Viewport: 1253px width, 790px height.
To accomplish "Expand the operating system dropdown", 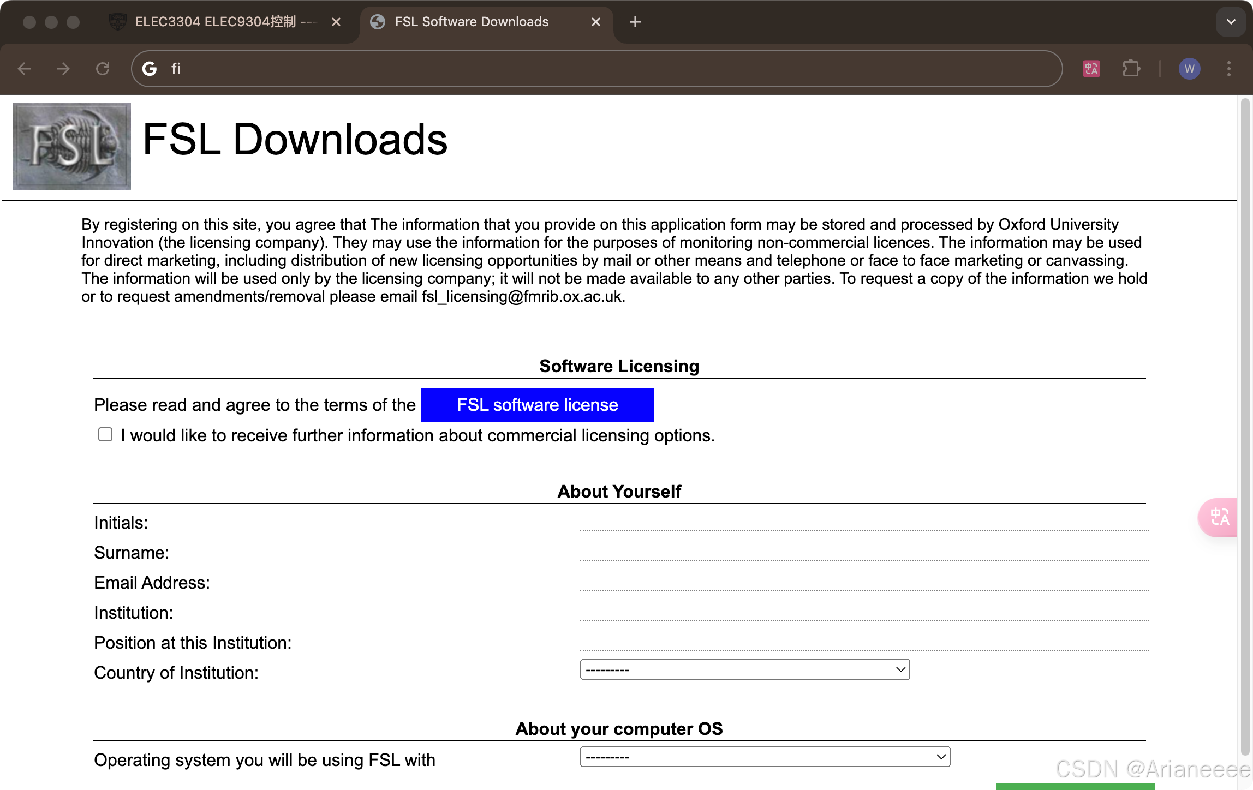I will point(765,757).
